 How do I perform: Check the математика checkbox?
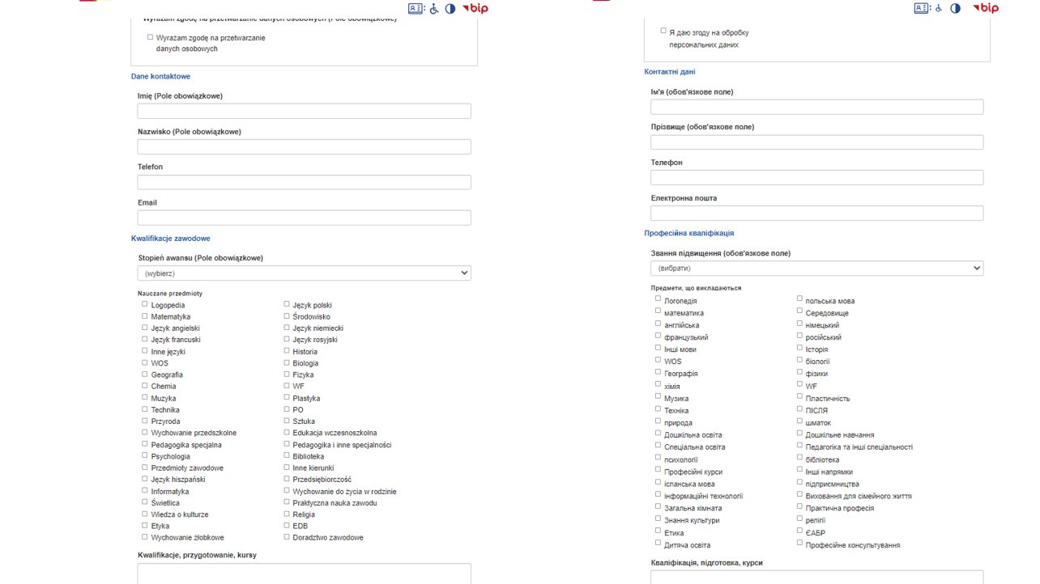659,311
